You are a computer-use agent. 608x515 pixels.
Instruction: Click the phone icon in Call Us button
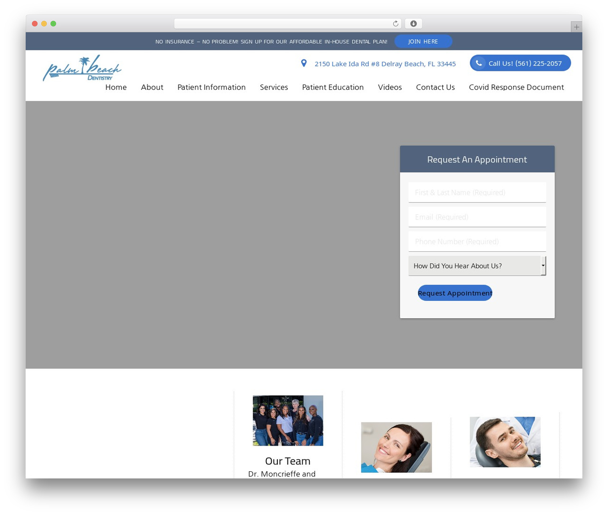coord(479,63)
